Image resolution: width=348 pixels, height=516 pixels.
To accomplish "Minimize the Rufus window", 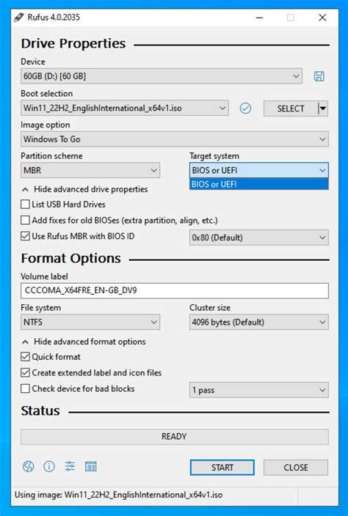I will click(x=259, y=18).
